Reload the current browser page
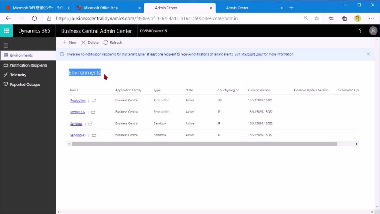This screenshot has height=214, width=380. coord(35,19)
